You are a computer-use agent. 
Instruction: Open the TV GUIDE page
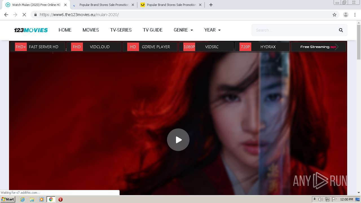[153, 30]
